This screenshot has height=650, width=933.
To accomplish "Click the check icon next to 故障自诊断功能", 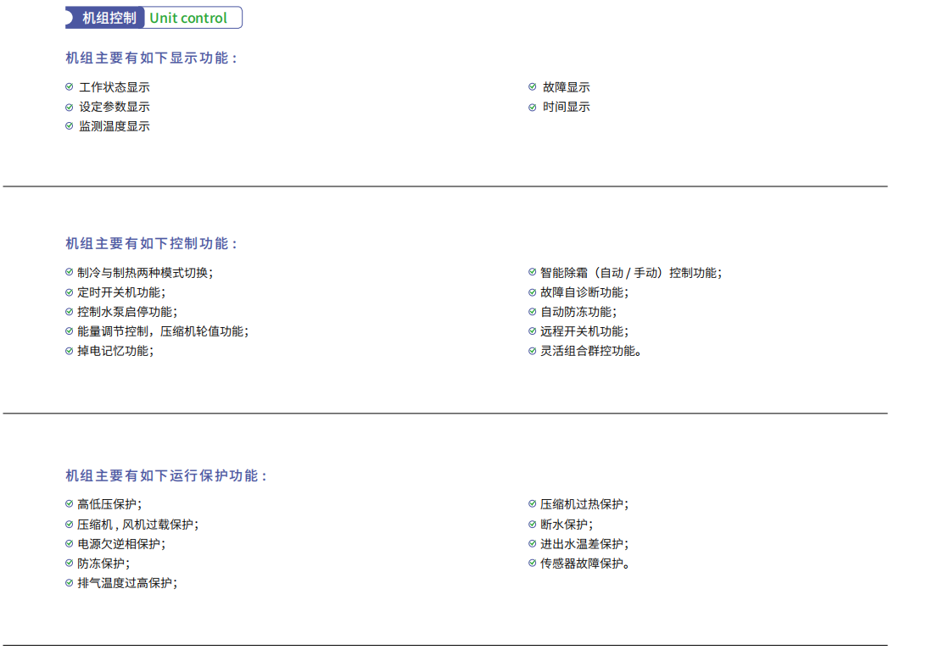I will (533, 292).
